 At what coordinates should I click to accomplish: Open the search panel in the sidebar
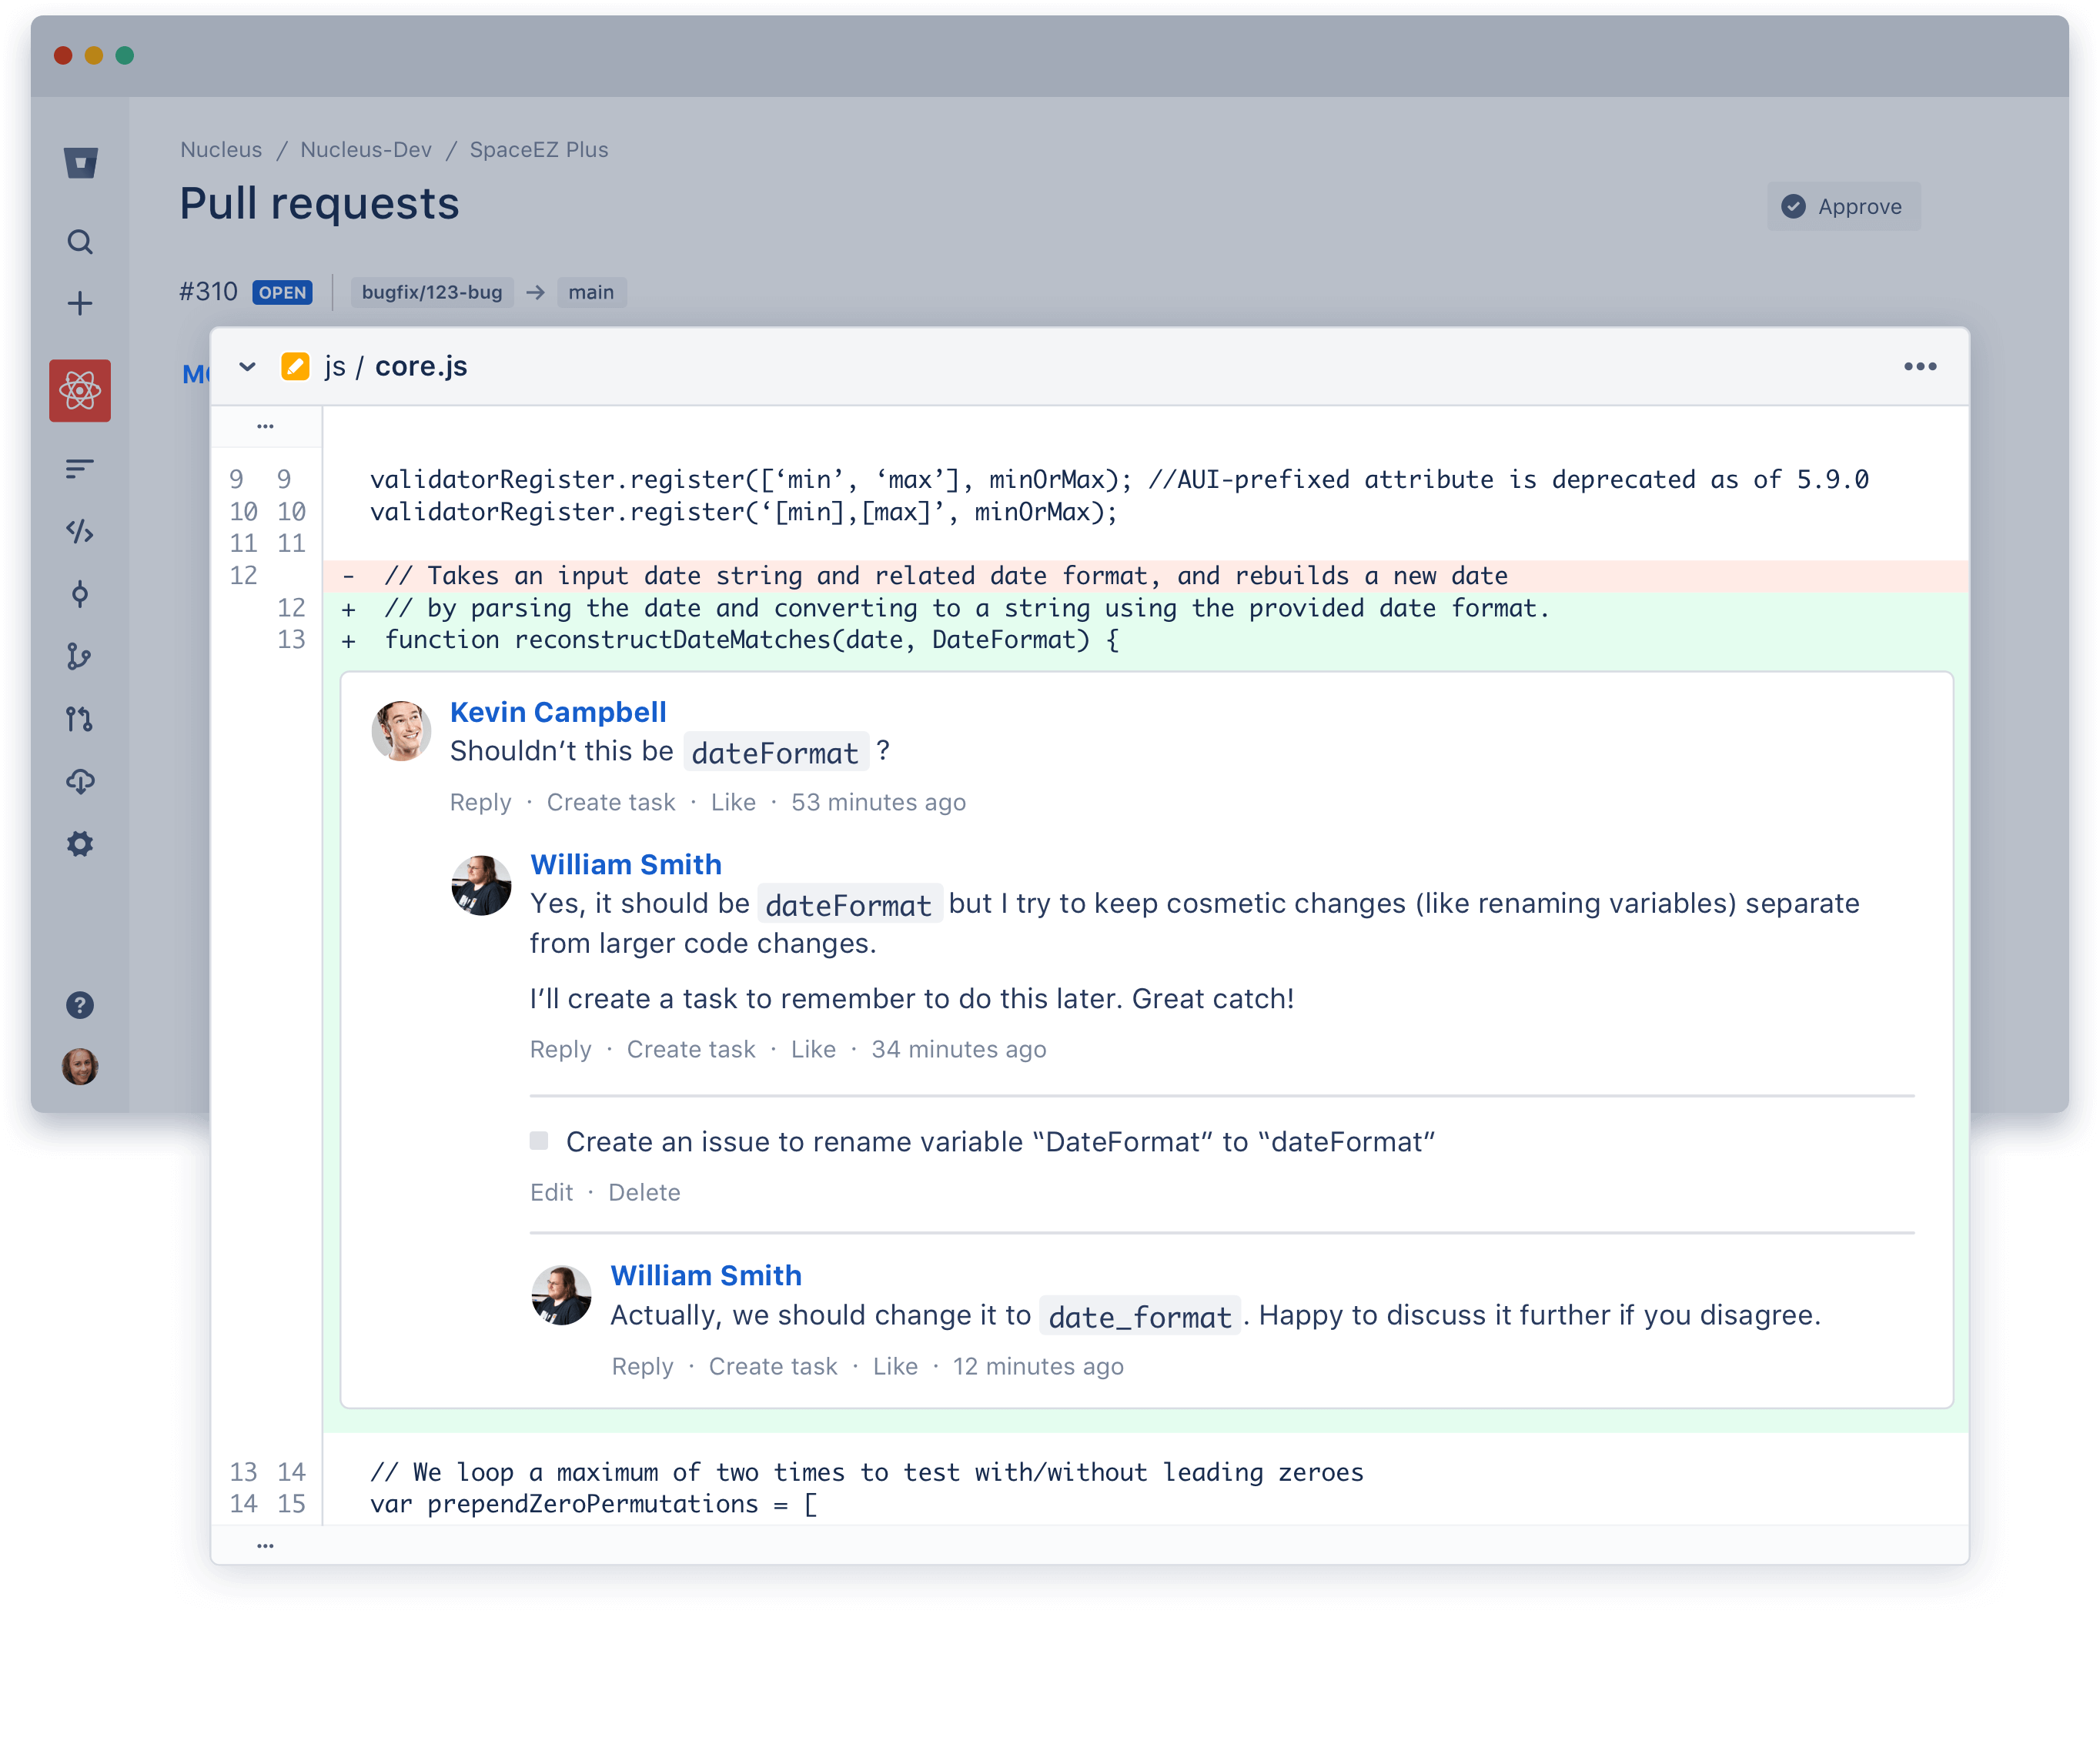80,242
